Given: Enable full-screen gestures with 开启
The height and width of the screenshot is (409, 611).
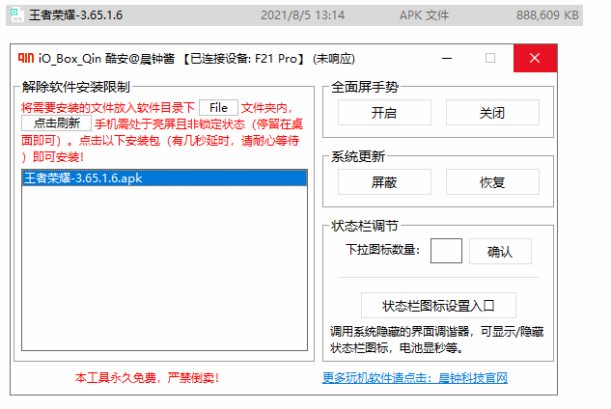Looking at the screenshot, I should (x=383, y=113).
